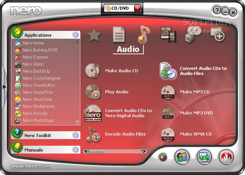
Task: Expand the Manuals panel
Action: [76, 150]
